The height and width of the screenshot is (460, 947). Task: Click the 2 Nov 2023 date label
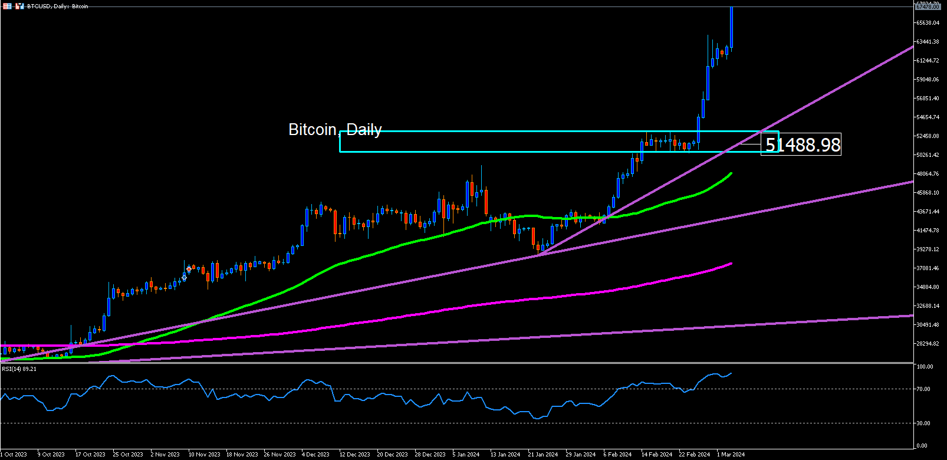(x=165, y=455)
